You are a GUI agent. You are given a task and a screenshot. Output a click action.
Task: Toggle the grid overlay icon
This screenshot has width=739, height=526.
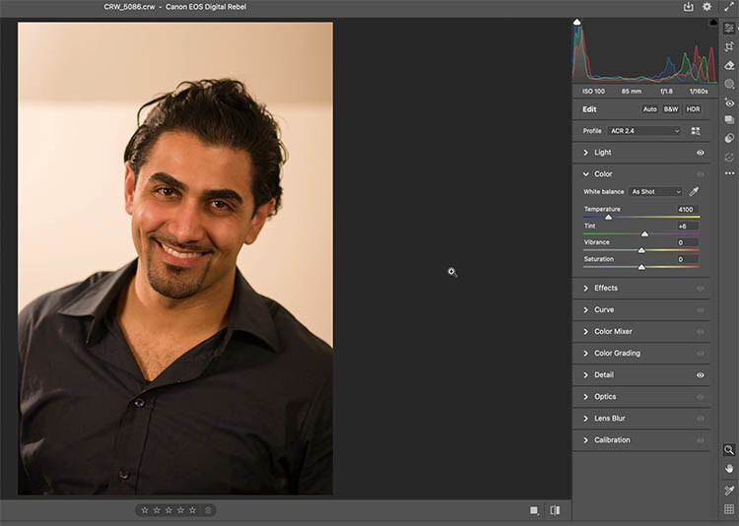[x=729, y=509]
